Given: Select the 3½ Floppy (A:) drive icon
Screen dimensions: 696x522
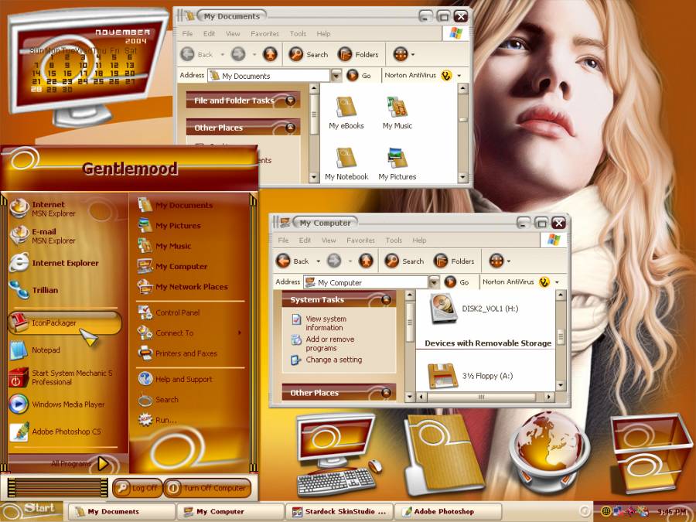Looking at the screenshot, I should point(443,375).
